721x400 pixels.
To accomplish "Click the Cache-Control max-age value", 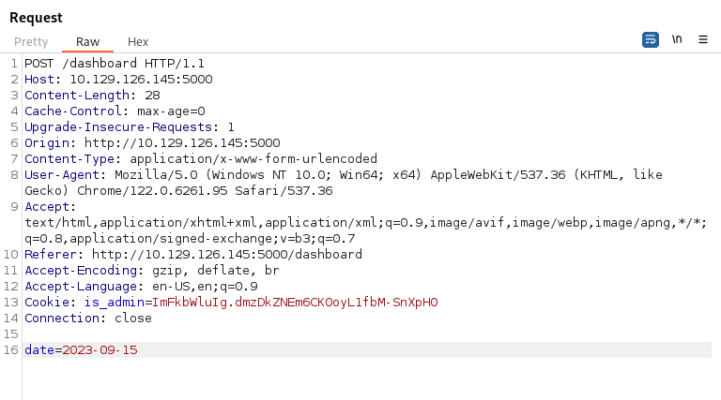I will [x=171, y=111].
